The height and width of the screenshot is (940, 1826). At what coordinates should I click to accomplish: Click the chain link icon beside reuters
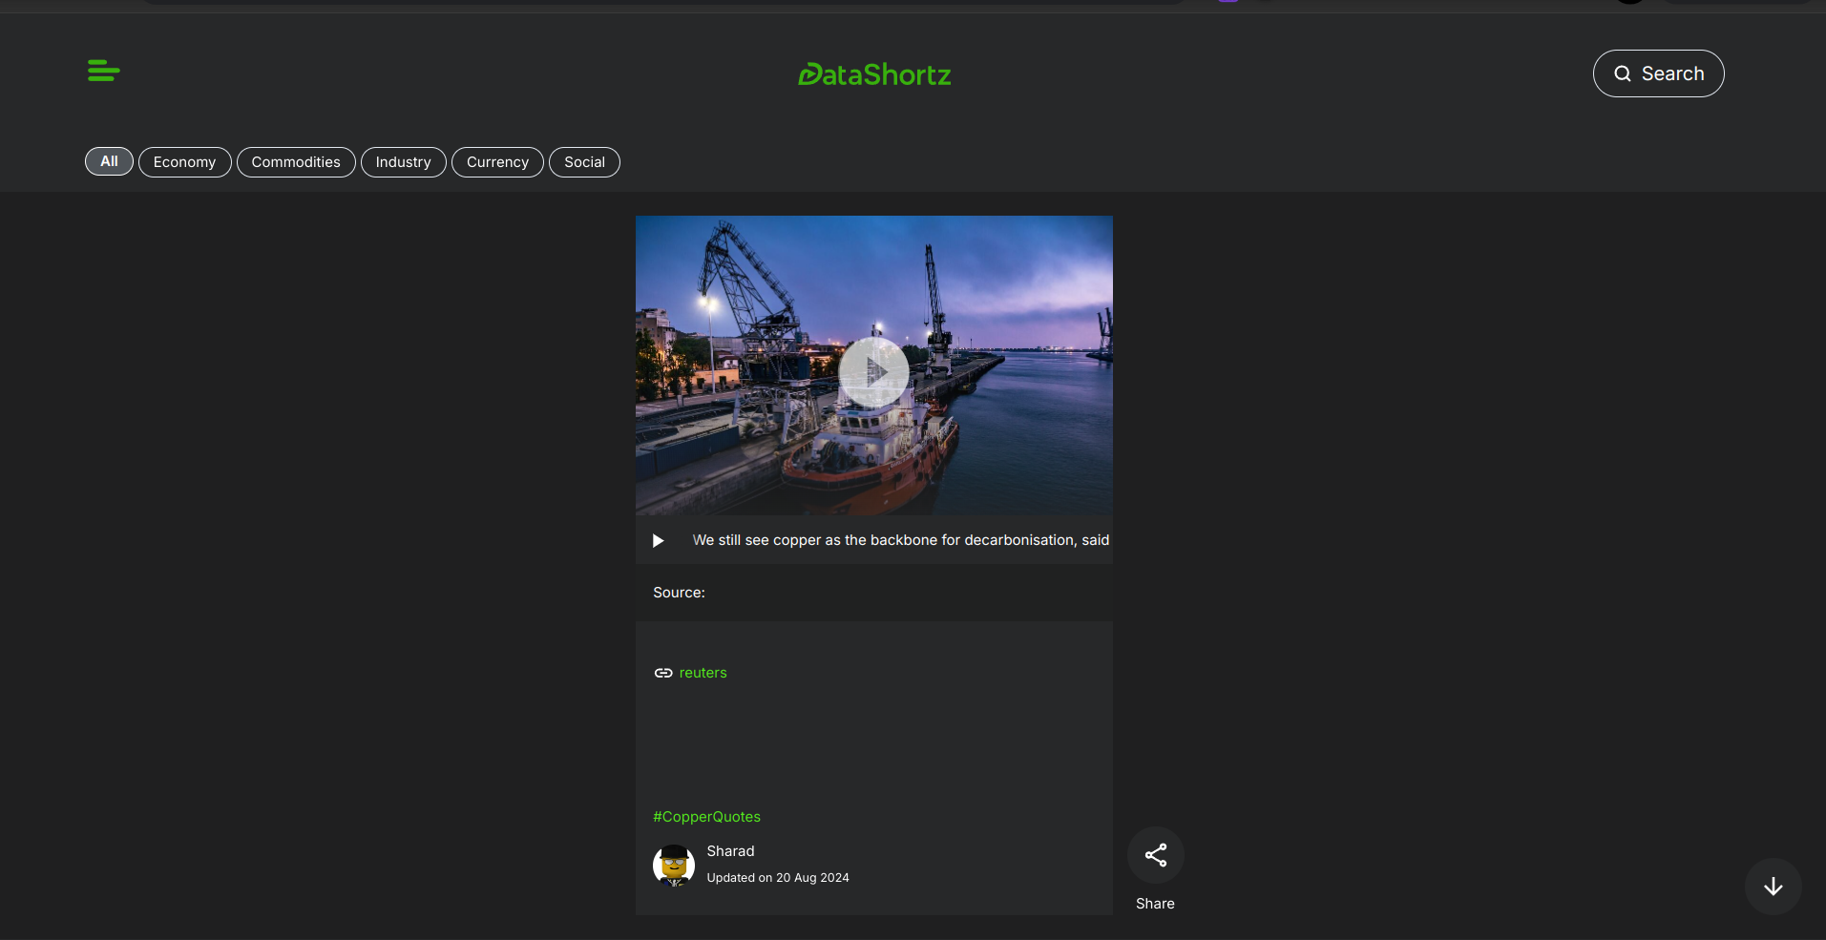pyautogui.click(x=663, y=673)
